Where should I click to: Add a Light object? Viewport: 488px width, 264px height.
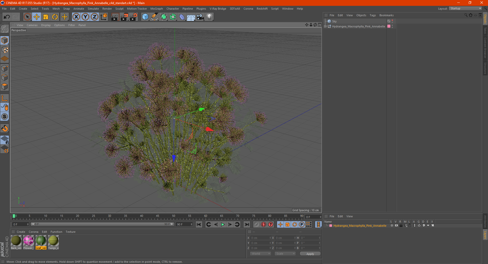coord(209,17)
